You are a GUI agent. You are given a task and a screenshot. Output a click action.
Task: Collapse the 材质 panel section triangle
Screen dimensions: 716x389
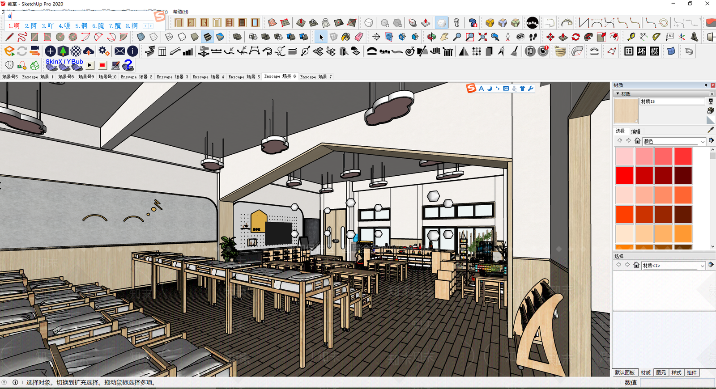pyautogui.click(x=618, y=93)
